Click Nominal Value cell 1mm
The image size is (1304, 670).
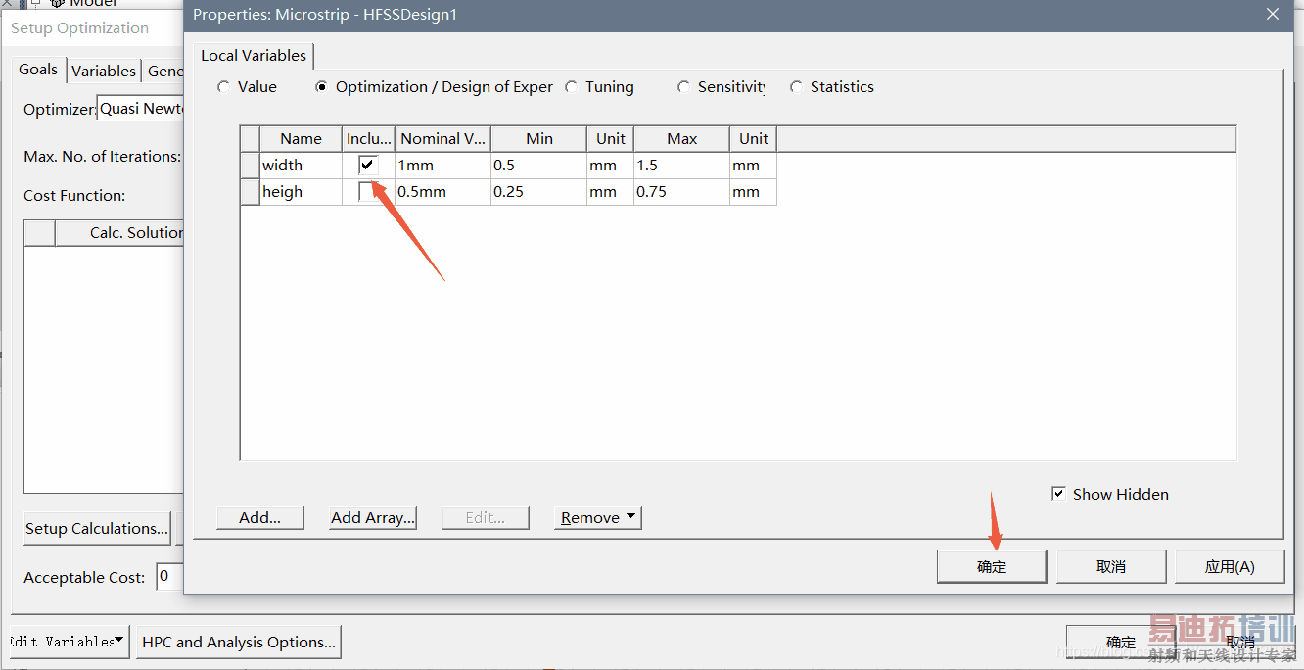[442, 166]
